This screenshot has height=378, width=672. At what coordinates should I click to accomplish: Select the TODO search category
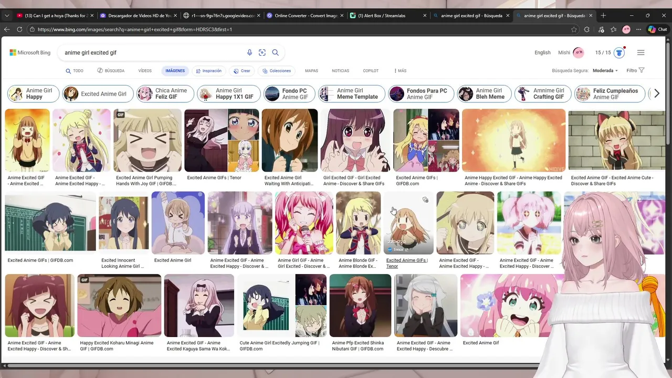(x=74, y=71)
